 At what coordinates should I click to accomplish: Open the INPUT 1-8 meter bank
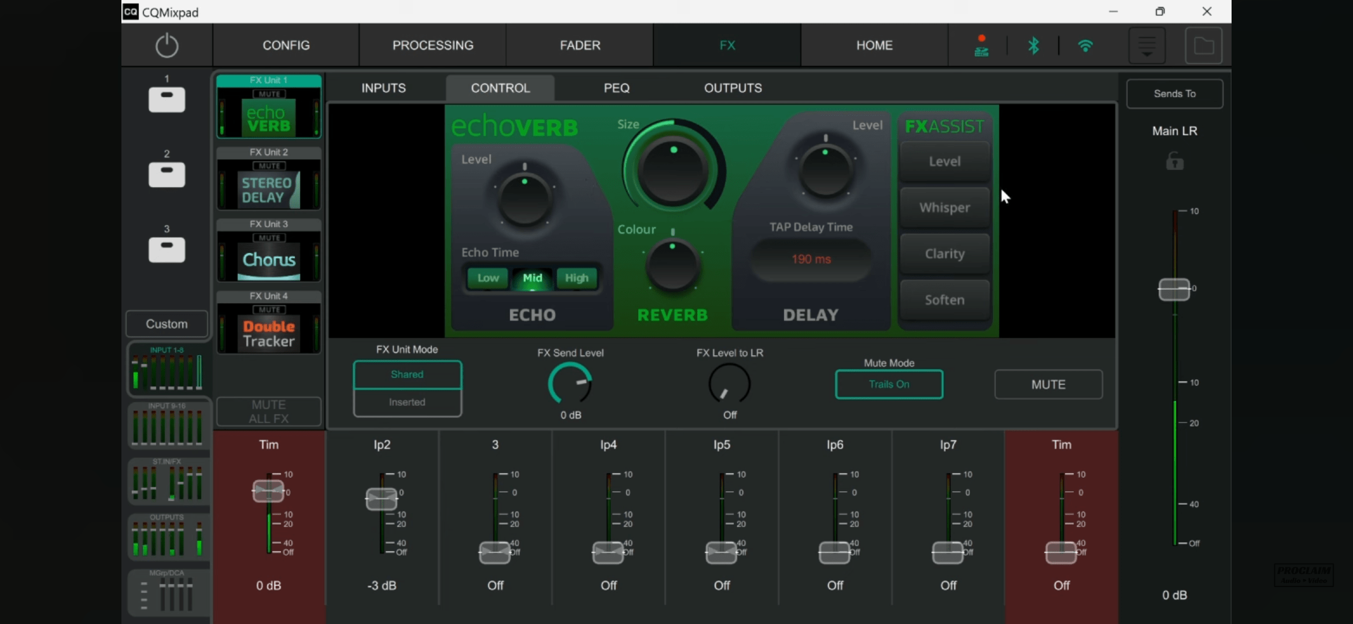tap(167, 369)
